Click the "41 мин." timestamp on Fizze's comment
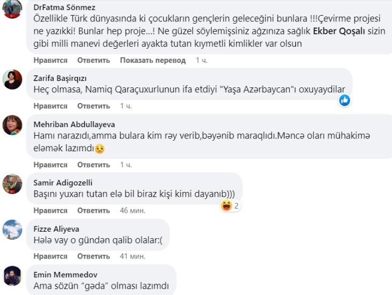This screenshot has width=392, height=295. pos(132,256)
